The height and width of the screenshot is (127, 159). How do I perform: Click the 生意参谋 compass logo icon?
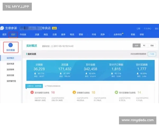(x=2, y=28)
